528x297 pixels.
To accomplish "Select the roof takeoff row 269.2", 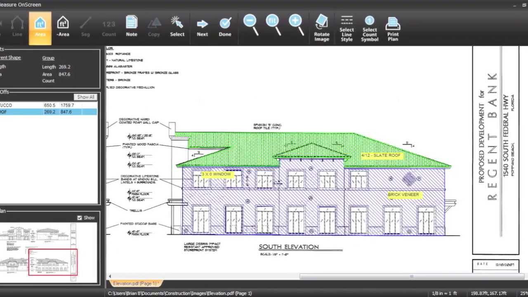I will click(x=49, y=112).
